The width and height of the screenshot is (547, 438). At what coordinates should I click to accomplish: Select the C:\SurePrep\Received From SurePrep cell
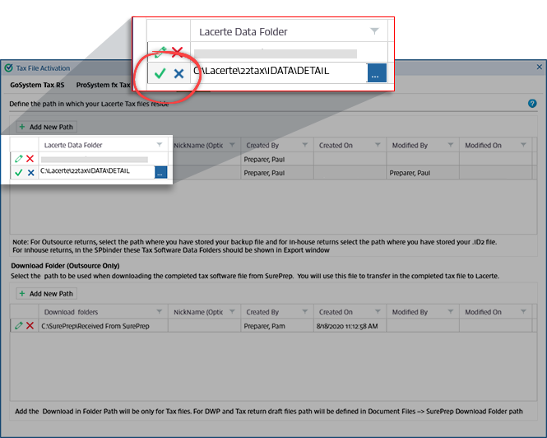click(104, 326)
